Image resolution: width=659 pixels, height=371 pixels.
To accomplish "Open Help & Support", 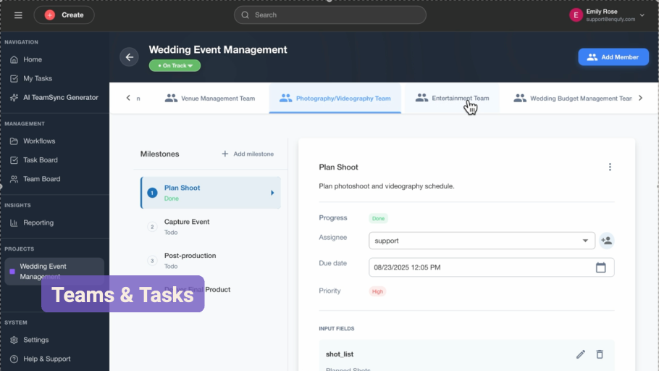I will tap(46, 359).
